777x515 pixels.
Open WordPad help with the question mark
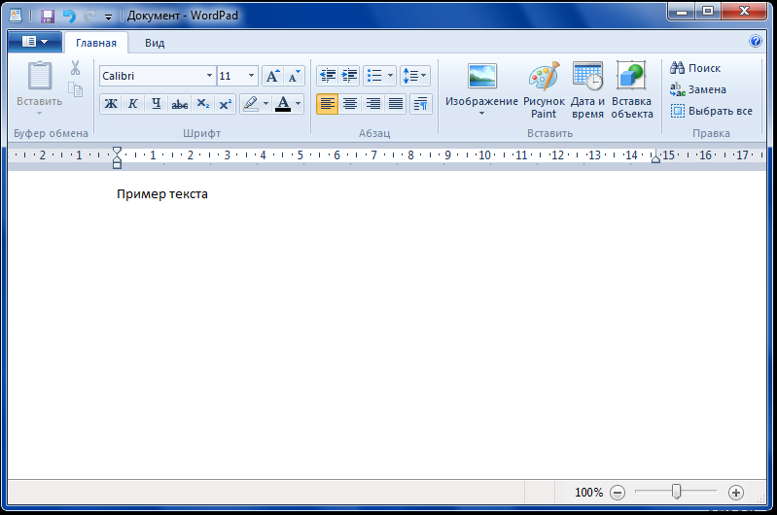(756, 41)
